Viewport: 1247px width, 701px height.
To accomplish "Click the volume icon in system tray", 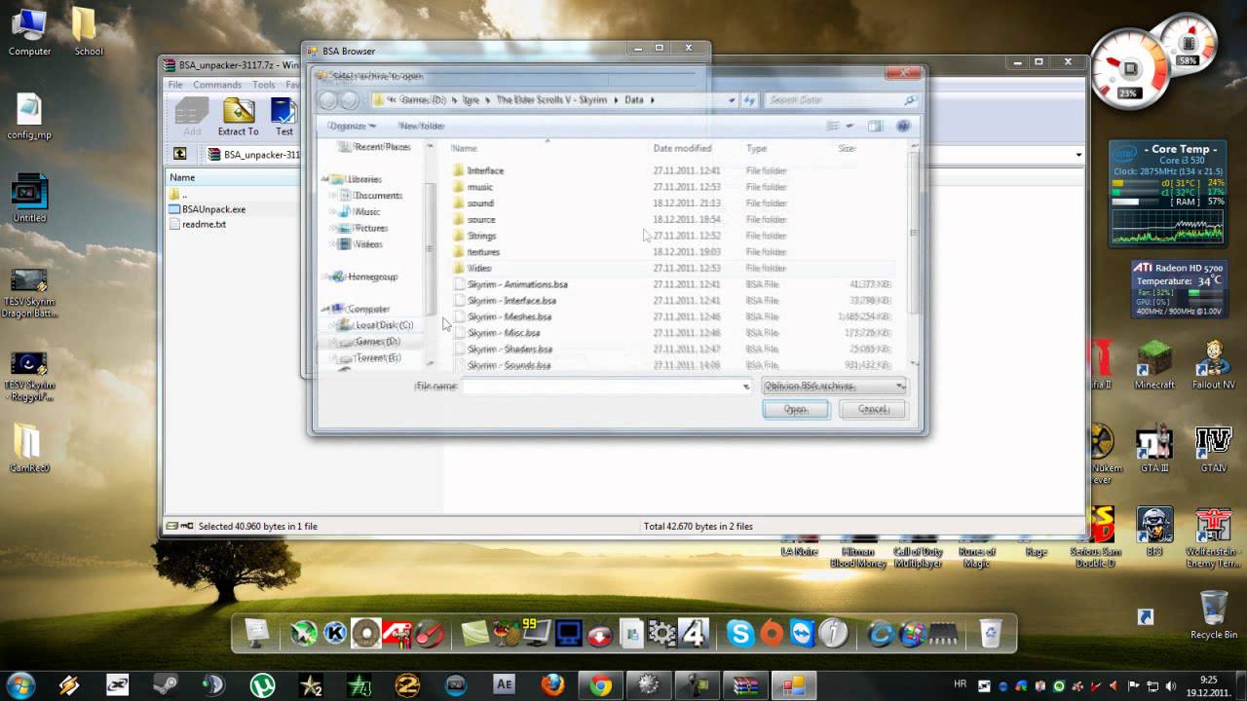I will click(x=1171, y=686).
